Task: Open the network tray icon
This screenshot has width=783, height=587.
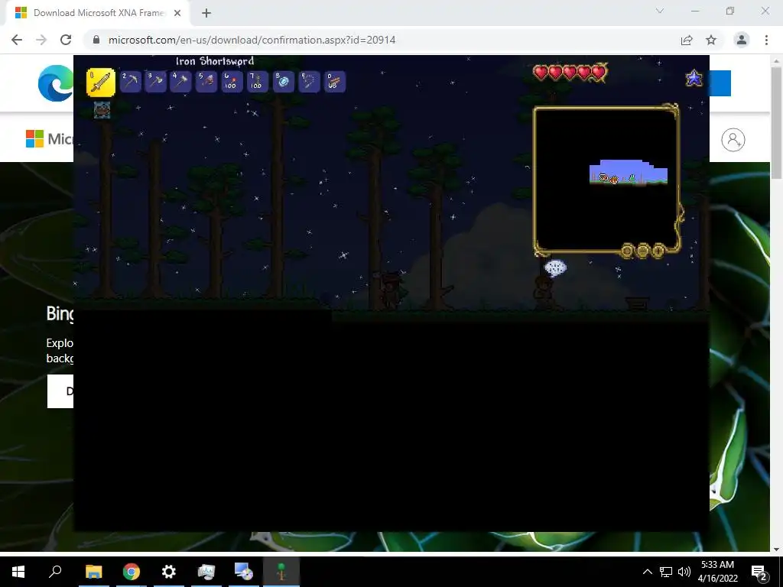Action: [x=666, y=572]
